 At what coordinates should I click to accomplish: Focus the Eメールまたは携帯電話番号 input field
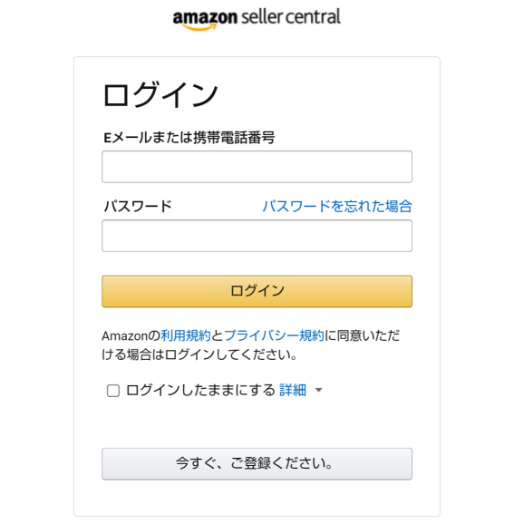click(257, 167)
